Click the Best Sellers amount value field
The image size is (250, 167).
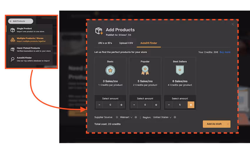[x=180, y=105]
